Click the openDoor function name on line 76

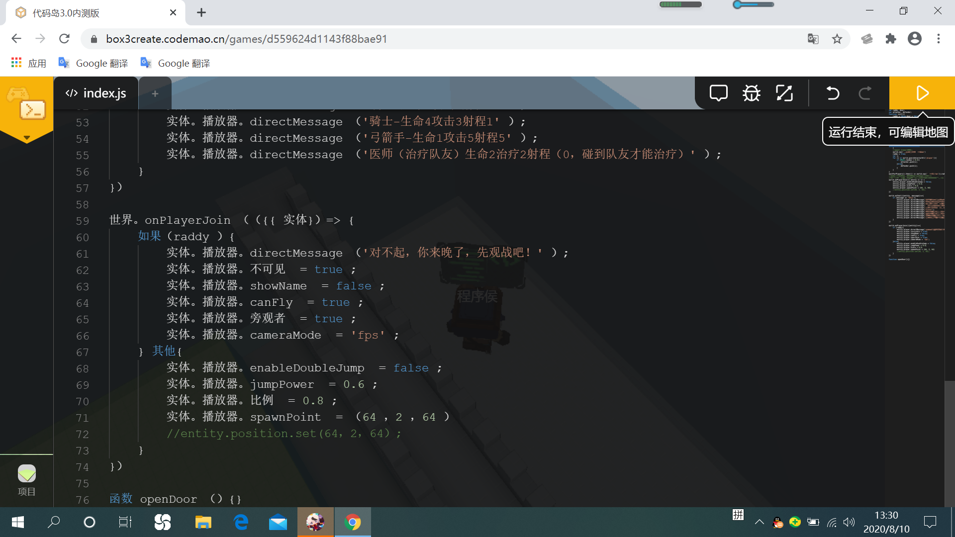(x=168, y=499)
